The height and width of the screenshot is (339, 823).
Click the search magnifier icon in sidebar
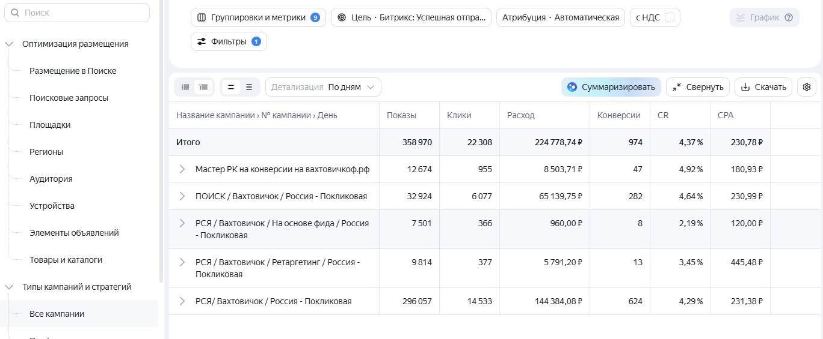coord(15,13)
